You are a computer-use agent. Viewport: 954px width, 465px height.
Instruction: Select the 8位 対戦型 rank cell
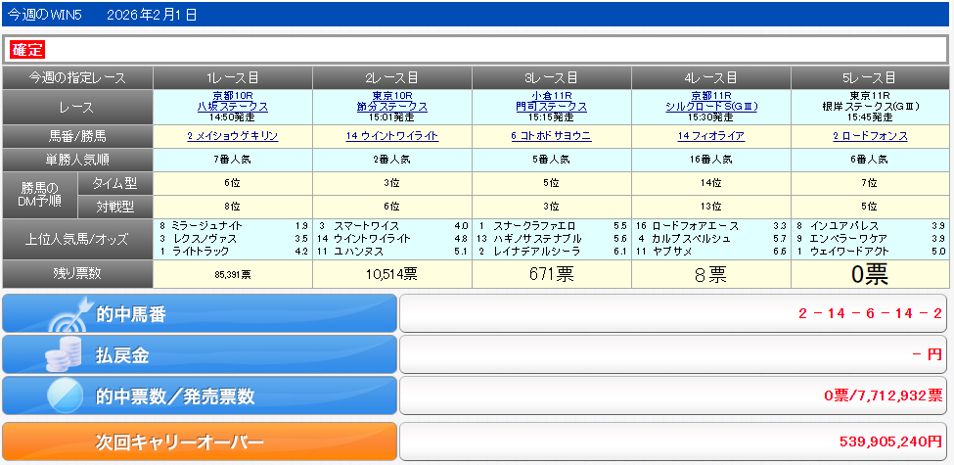(233, 207)
